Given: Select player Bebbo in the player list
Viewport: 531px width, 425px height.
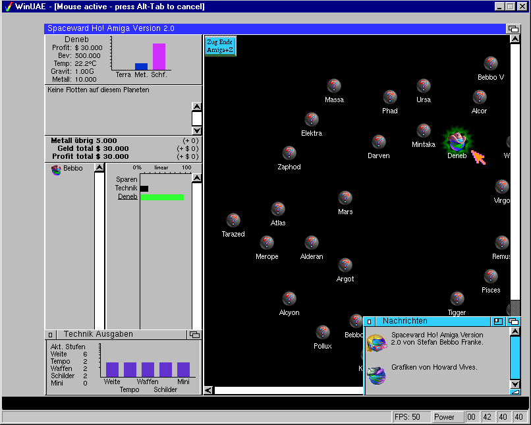Looking at the screenshot, I should pos(67,169).
